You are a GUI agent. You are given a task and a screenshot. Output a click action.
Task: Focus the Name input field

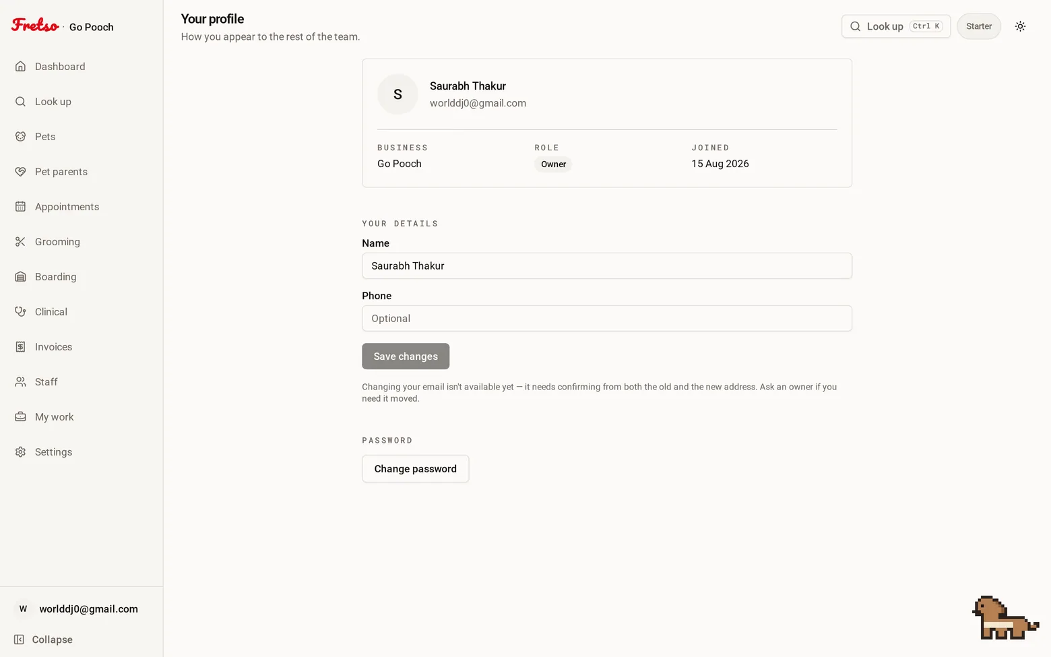[x=607, y=265]
